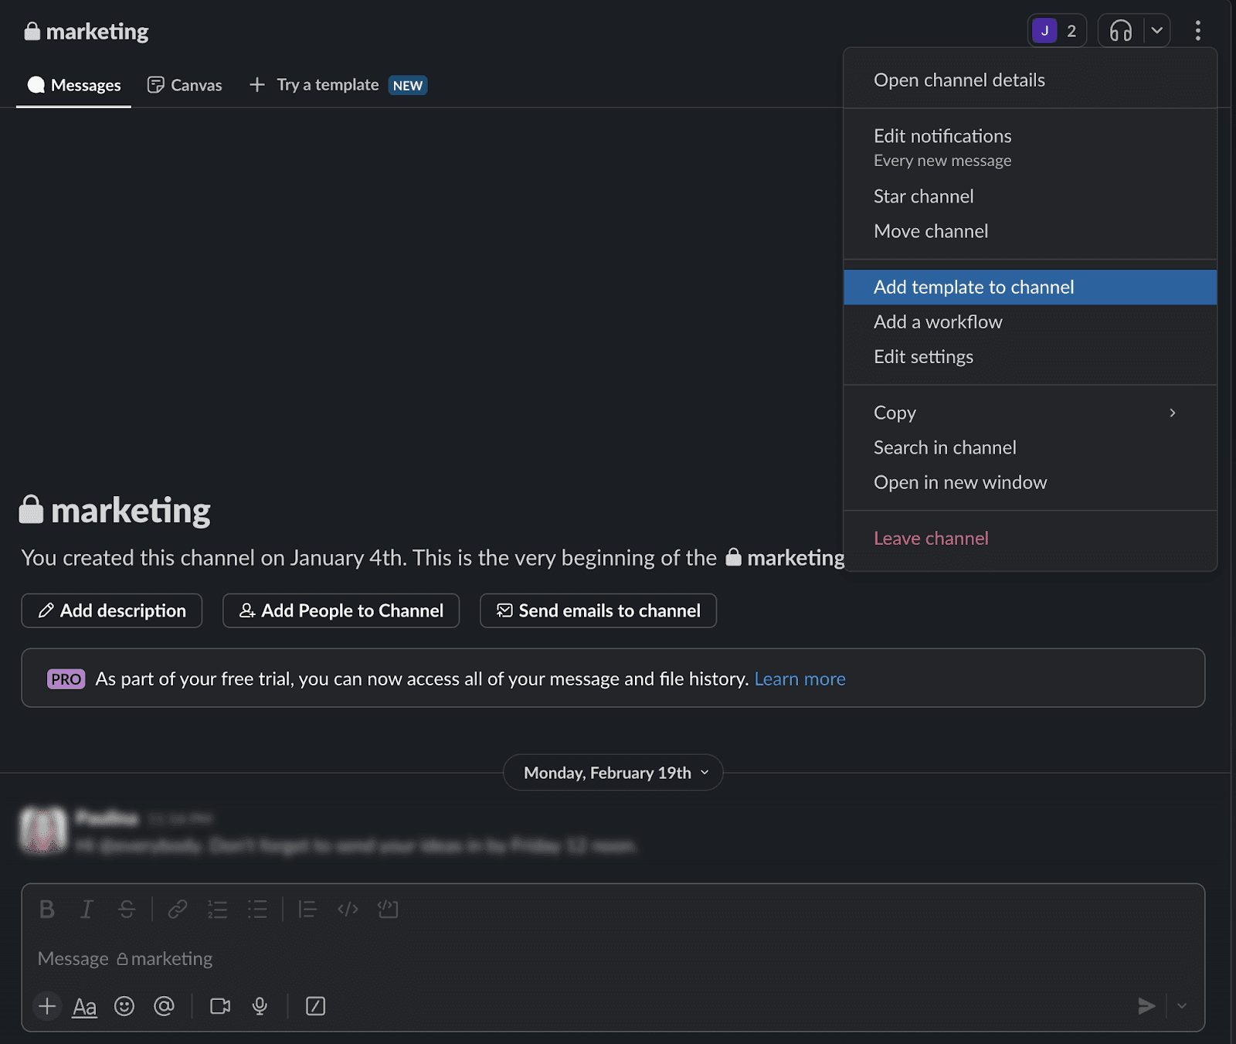Open the plus attachment menu
This screenshot has height=1044, width=1236.
tap(47, 1005)
